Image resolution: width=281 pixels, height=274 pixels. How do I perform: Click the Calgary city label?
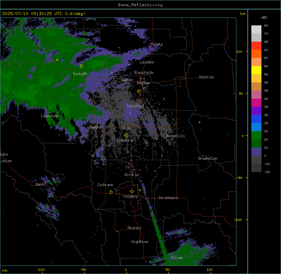pyautogui.click(x=130, y=196)
